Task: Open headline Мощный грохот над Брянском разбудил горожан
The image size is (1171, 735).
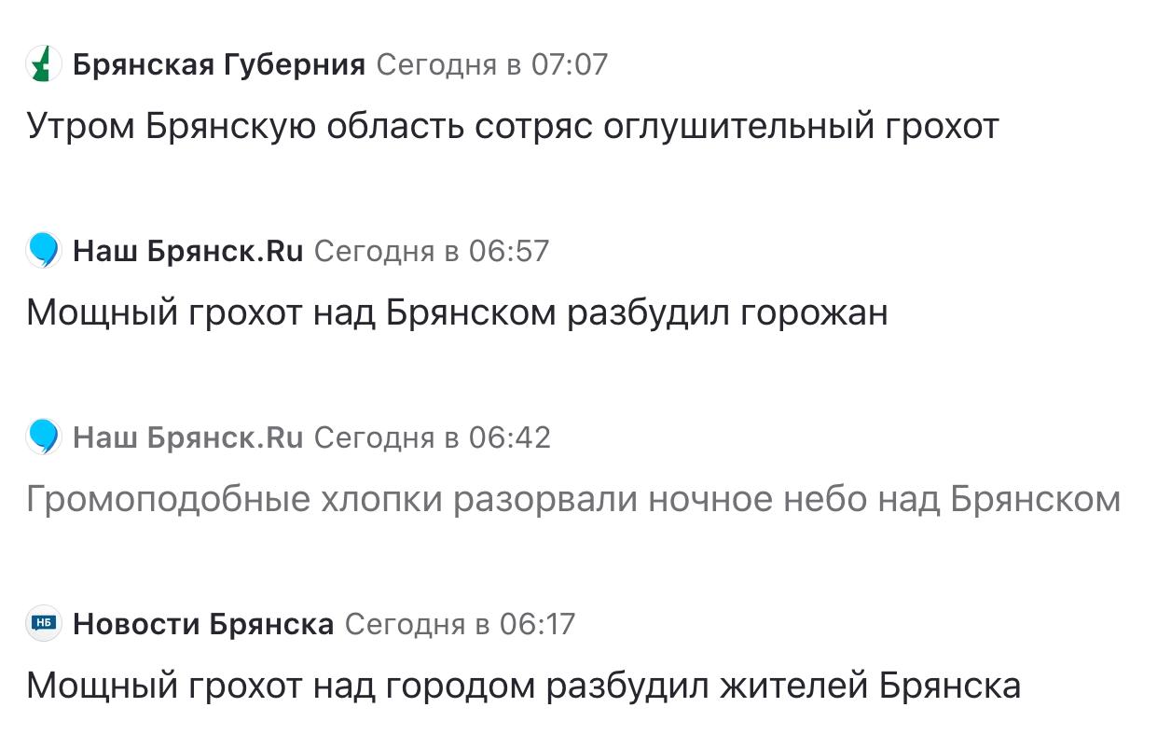Action: click(x=457, y=312)
